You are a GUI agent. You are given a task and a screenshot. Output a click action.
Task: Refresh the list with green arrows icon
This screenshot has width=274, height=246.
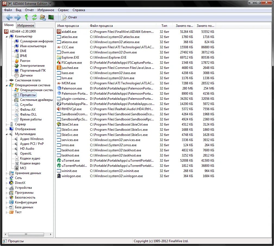[35, 17]
